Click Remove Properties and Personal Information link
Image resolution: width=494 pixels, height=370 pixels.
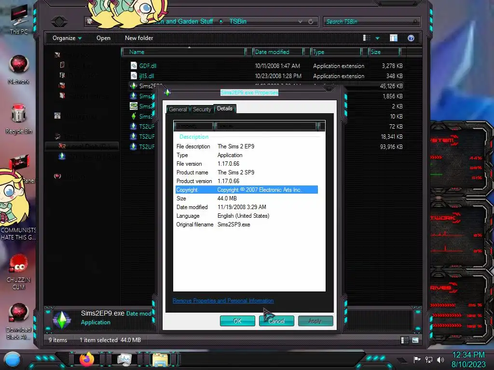click(x=223, y=301)
